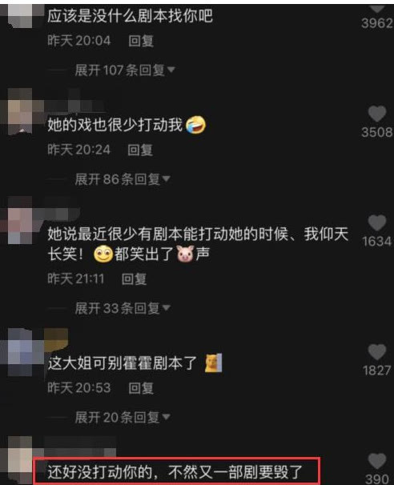
Task: Reply to the 20:53 comment
Action: [x=141, y=388]
